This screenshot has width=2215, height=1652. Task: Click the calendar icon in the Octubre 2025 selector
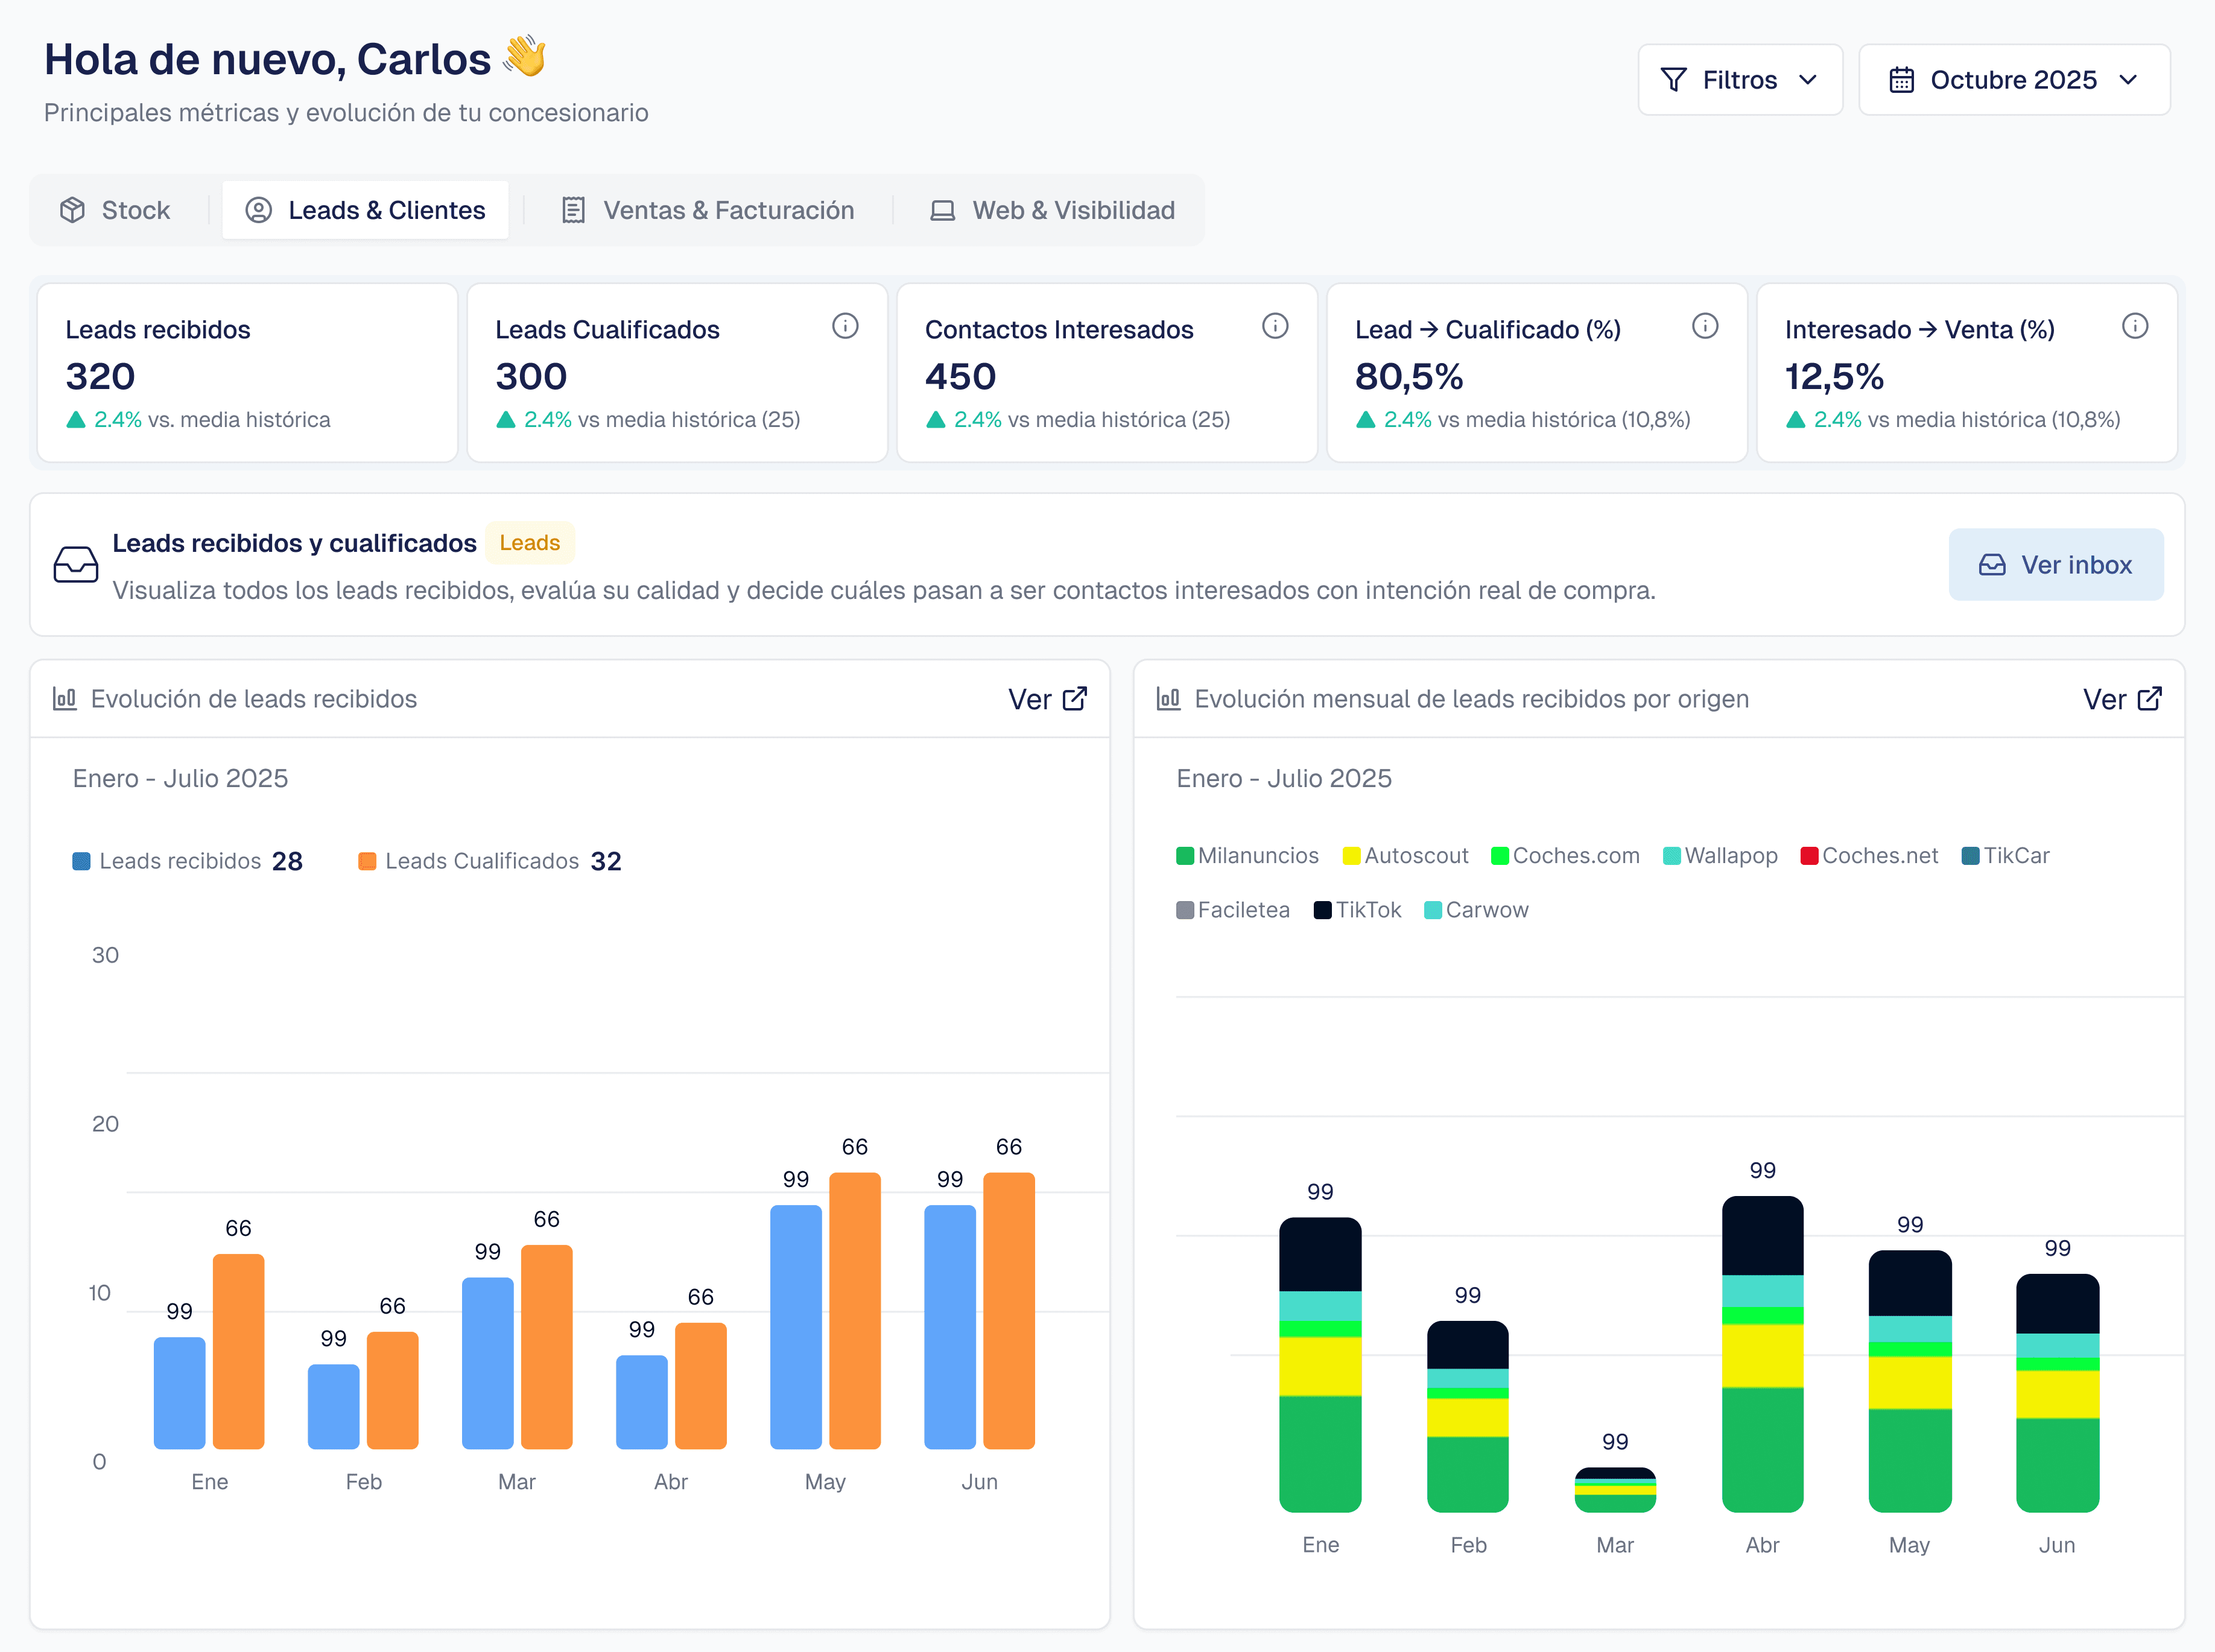pos(1901,79)
